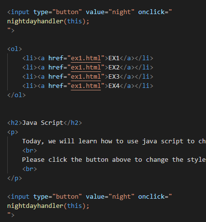
Task: Open ex1.html link in the EX4 row
Action: [x=86, y=86]
